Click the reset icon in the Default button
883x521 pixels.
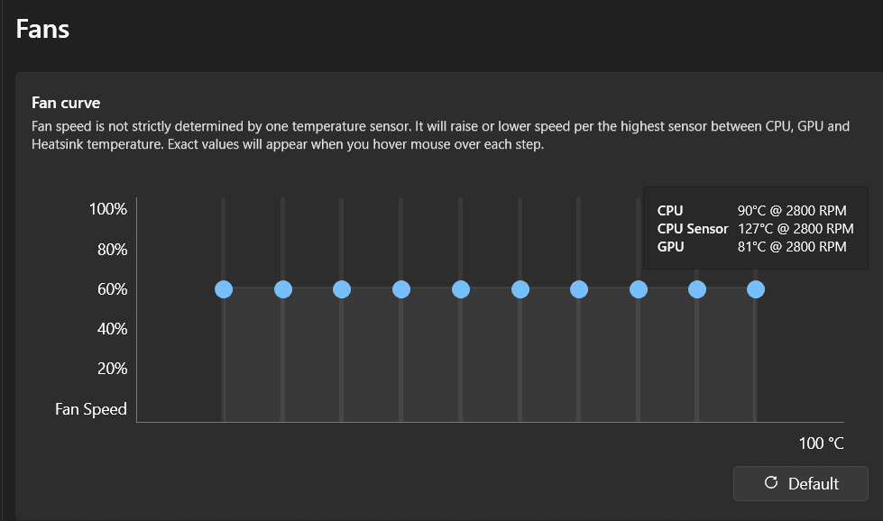point(770,483)
